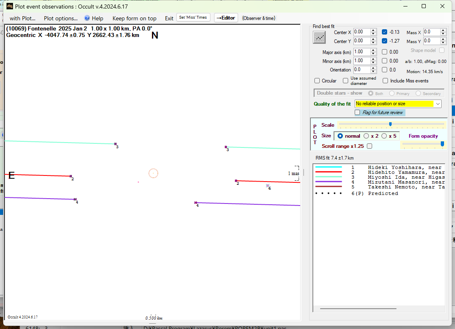This screenshot has width=455, height=329.
Task: Click the Occult app icon in title bar
Action: (x=9, y=6)
